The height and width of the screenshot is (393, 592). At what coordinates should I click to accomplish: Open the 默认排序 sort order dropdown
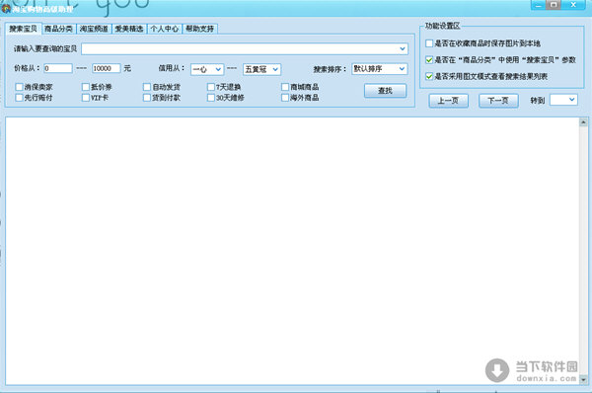(x=379, y=69)
